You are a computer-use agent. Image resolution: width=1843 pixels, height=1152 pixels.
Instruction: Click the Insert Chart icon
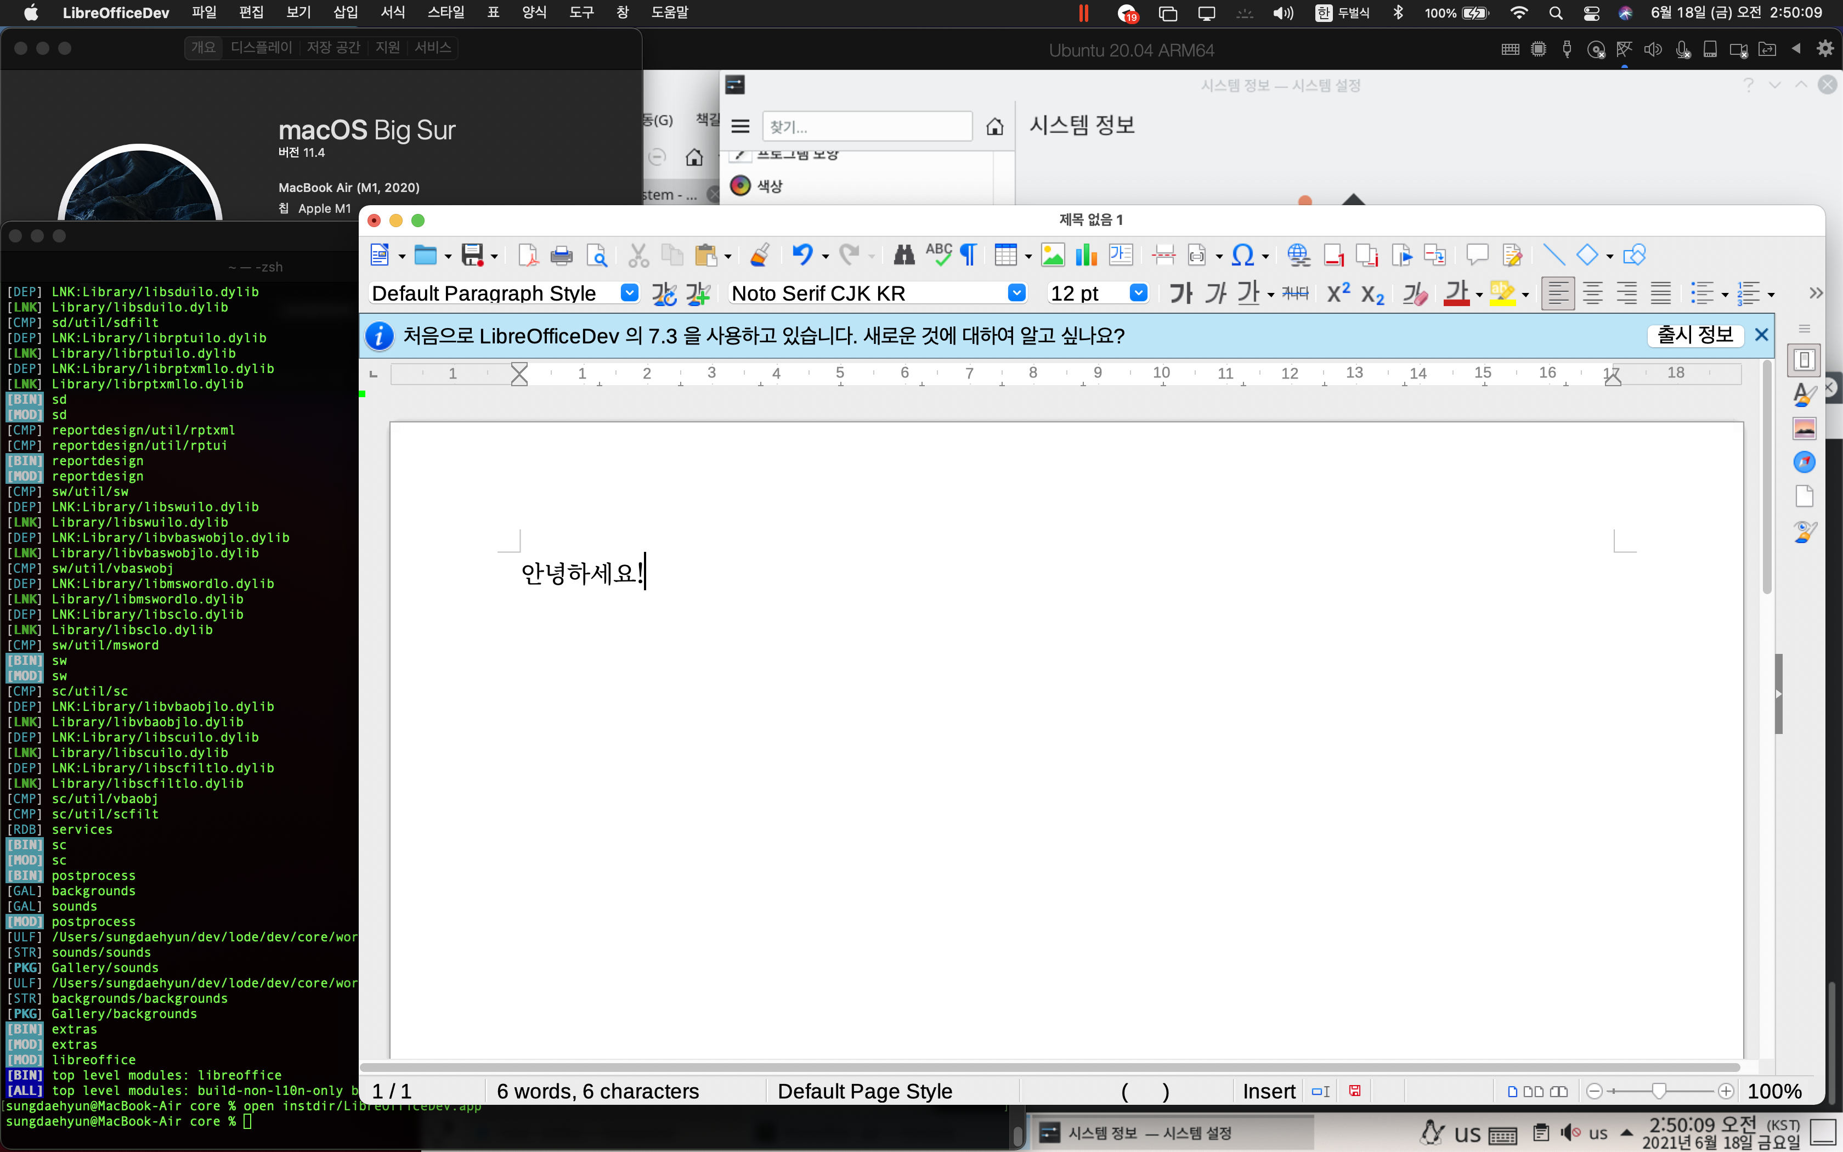tap(1086, 255)
